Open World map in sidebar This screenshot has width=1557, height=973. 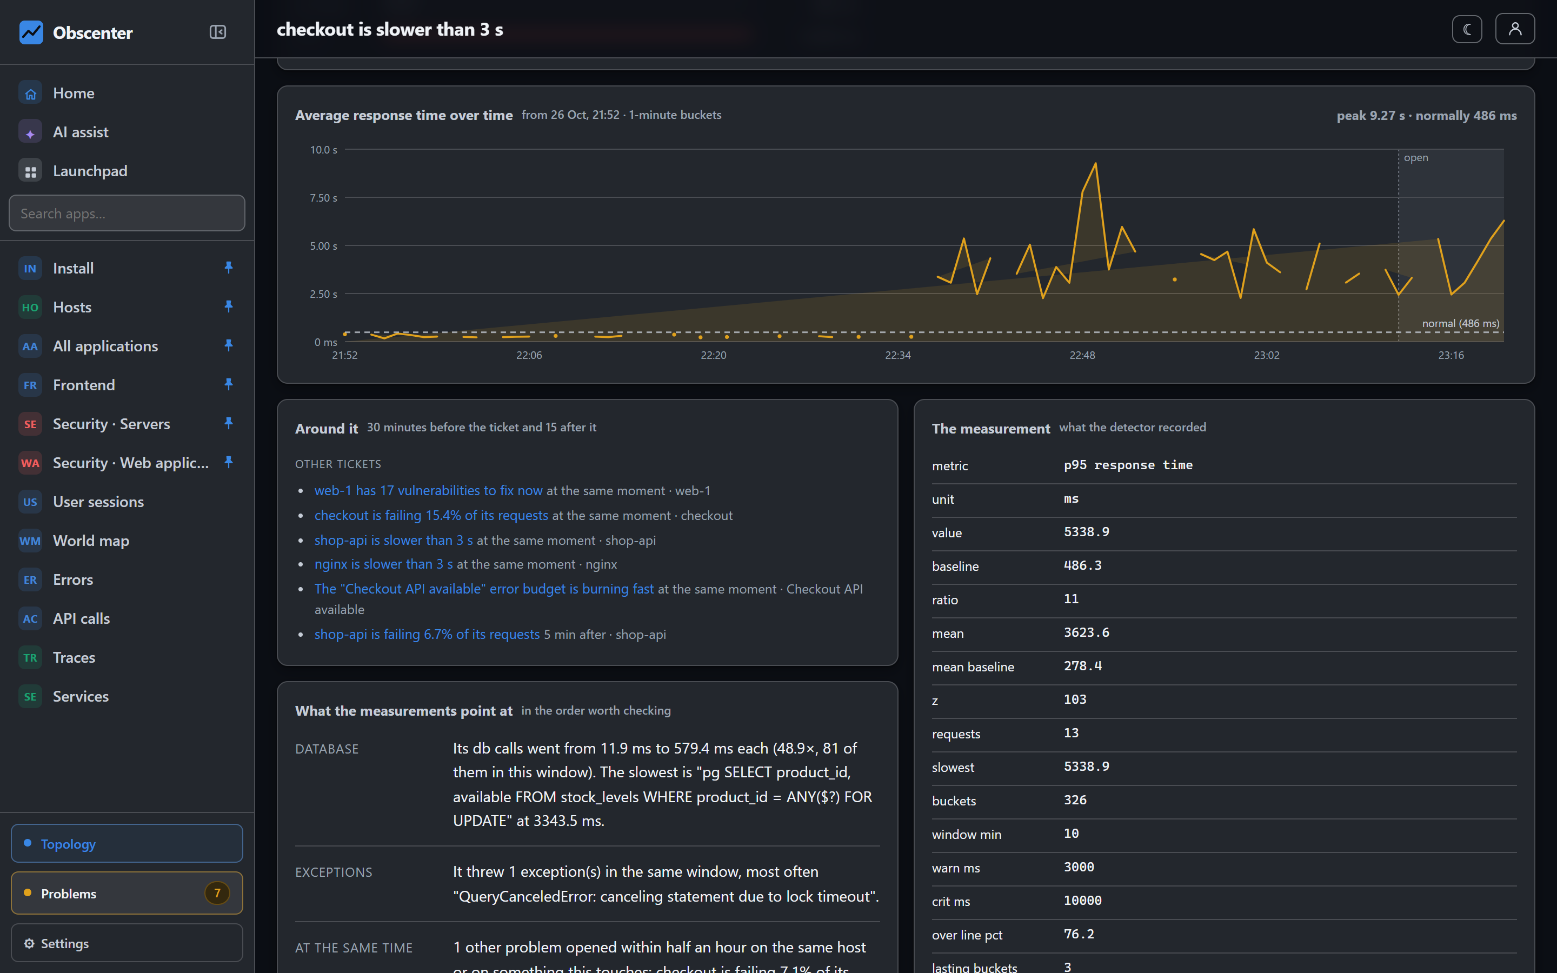coord(127,541)
